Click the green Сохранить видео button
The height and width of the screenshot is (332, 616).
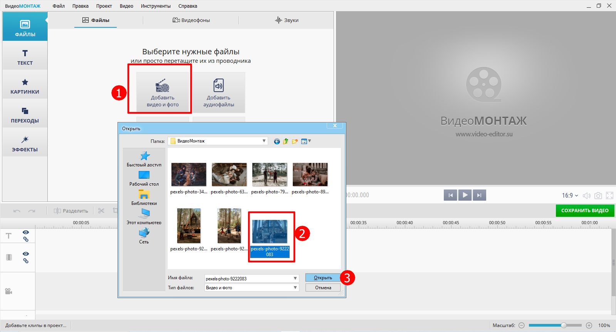pyautogui.click(x=585, y=211)
